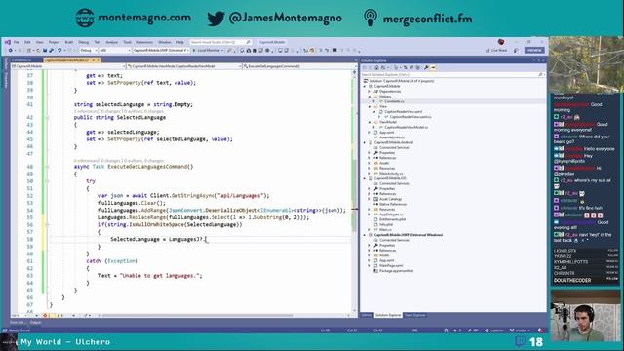Click the Undo toolbar icon
The image size is (624, 351).
[x=59, y=50]
